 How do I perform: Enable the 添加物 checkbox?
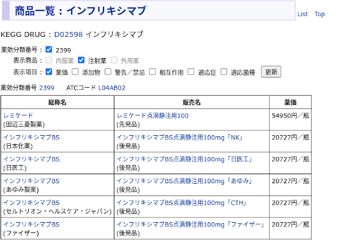tap(75, 72)
